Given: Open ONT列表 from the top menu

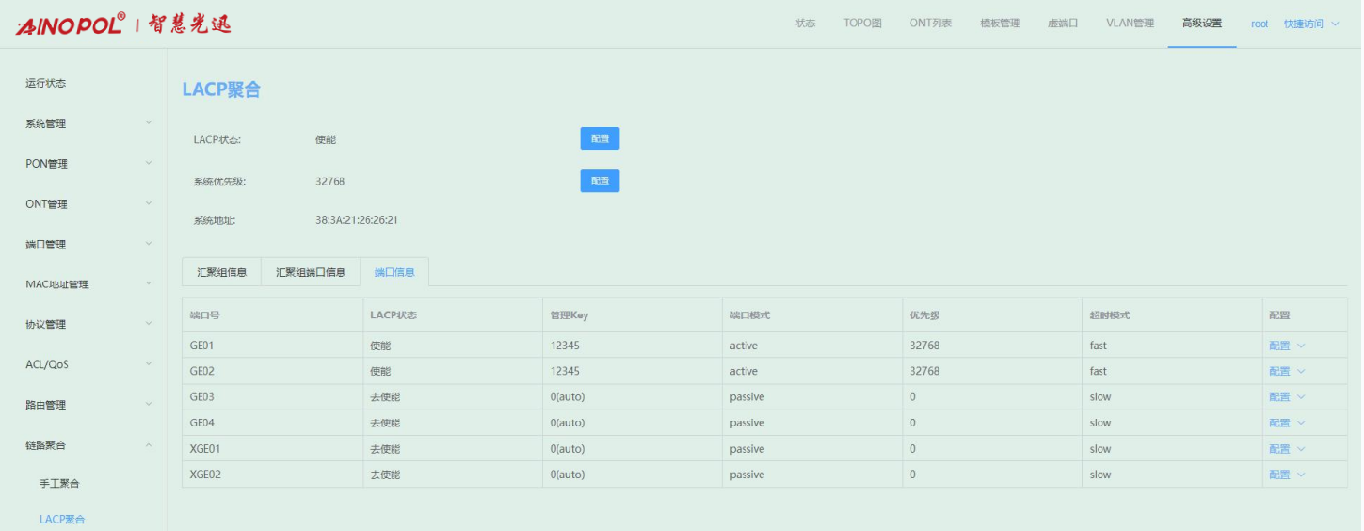Looking at the screenshot, I should point(931,24).
